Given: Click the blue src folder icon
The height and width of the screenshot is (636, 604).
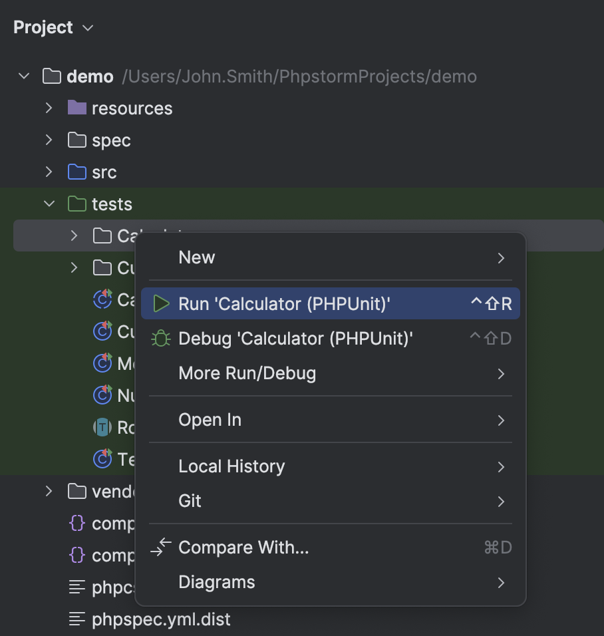Looking at the screenshot, I should [77, 172].
